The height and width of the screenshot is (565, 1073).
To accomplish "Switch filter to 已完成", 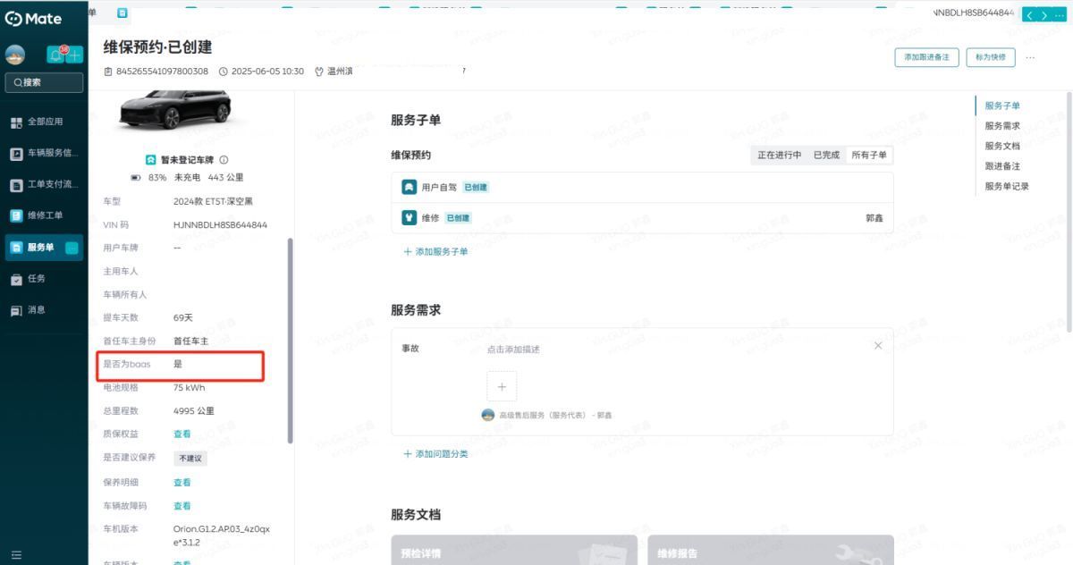I will (826, 156).
